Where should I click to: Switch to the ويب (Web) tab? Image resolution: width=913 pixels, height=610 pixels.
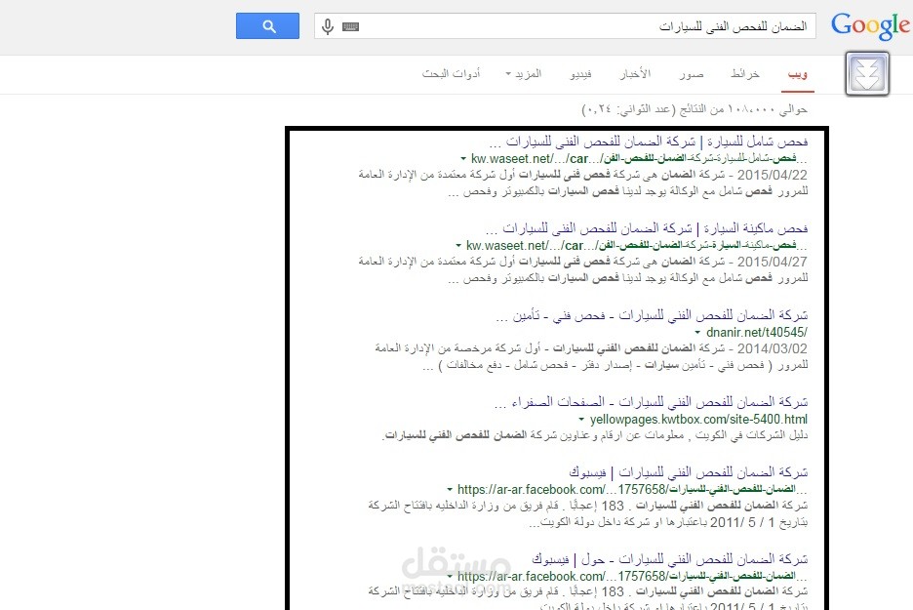(797, 74)
